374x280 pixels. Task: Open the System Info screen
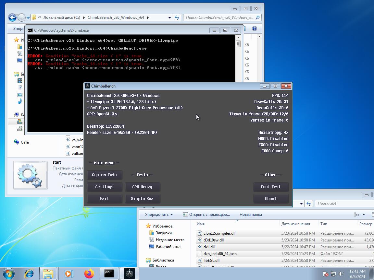pyautogui.click(x=104, y=175)
